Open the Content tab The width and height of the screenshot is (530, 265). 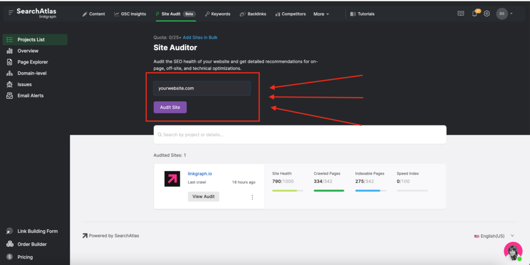(94, 14)
